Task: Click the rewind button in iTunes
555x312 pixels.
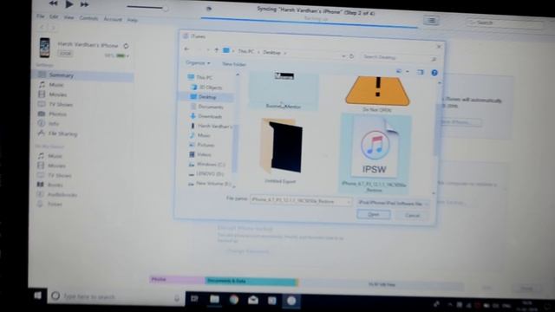Action: pyautogui.click(x=53, y=3)
